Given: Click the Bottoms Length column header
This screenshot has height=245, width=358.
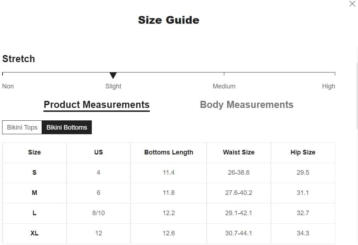Looking at the screenshot, I should coord(168,152).
